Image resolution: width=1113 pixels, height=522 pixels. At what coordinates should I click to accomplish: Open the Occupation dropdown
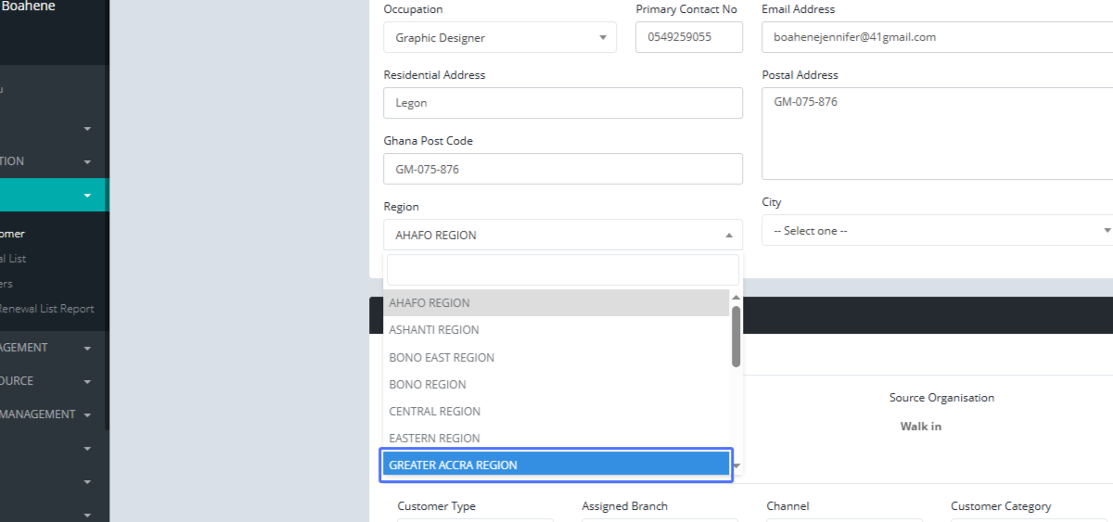[499, 38]
